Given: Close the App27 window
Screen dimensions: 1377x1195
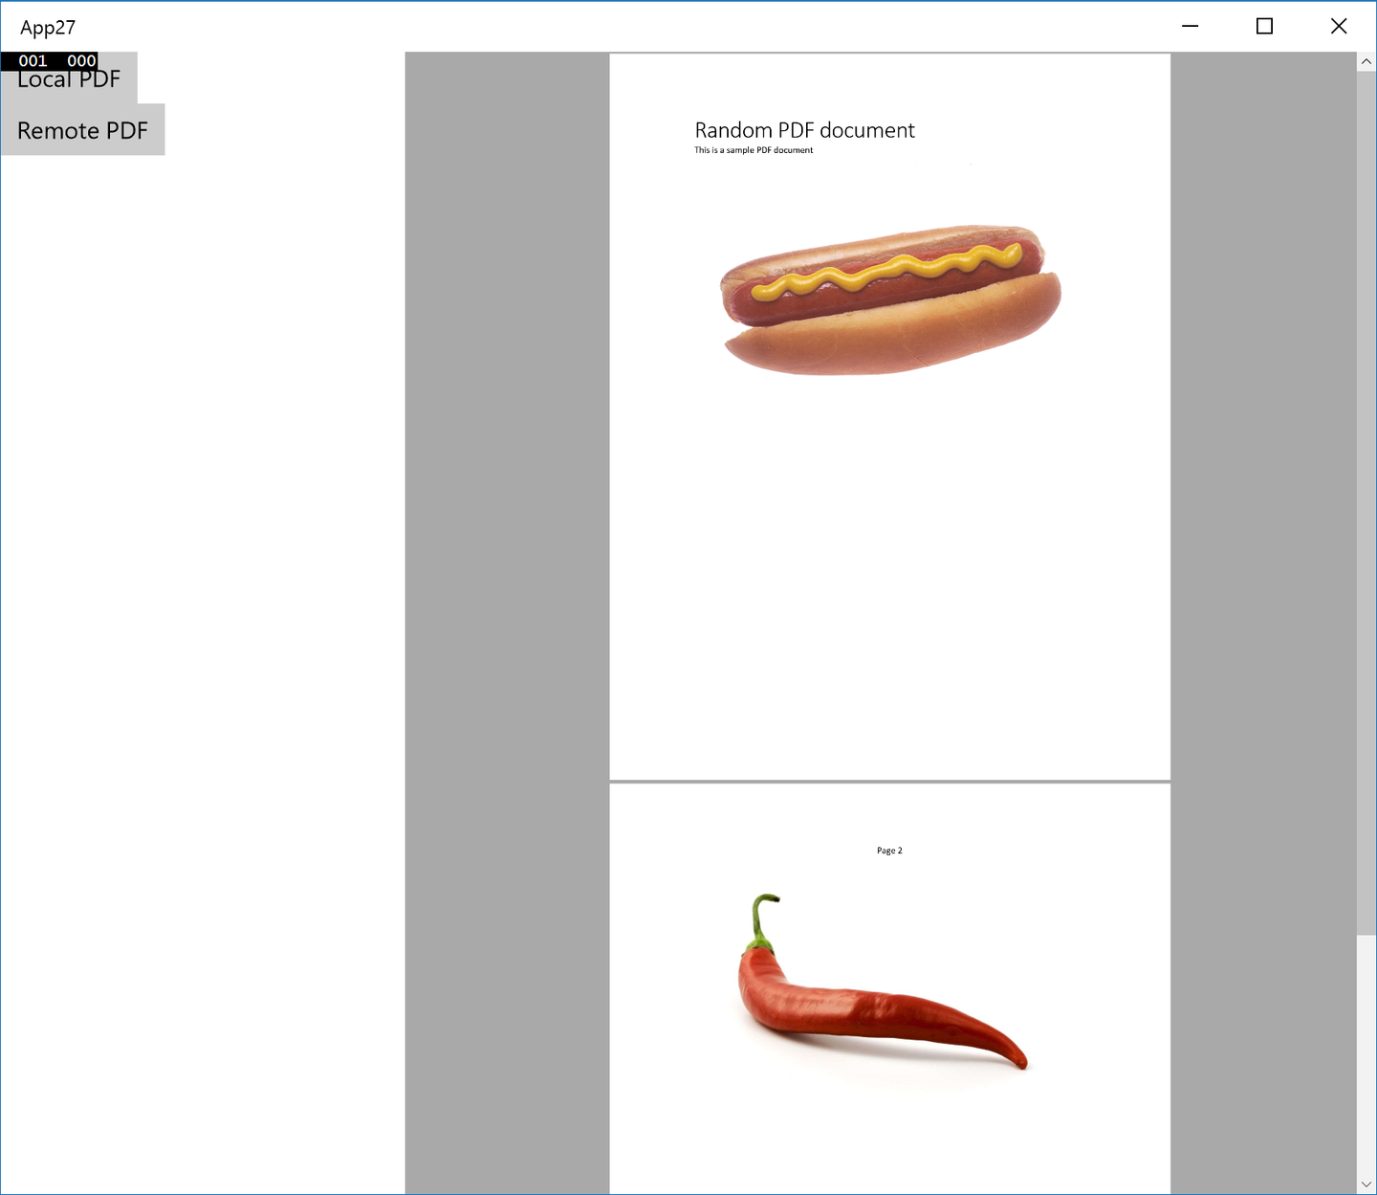Looking at the screenshot, I should pyautogui.click(x=1339, y=27).
